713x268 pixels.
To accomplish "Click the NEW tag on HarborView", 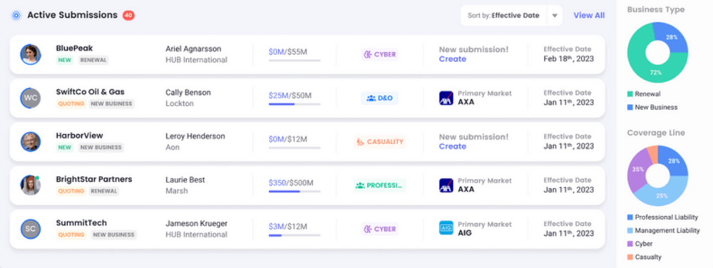I will 65,147.
